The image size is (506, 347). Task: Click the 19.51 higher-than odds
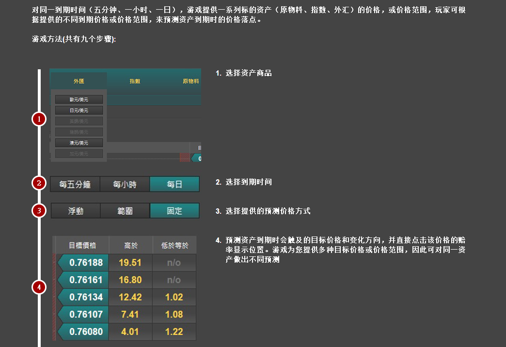[130, 263]
